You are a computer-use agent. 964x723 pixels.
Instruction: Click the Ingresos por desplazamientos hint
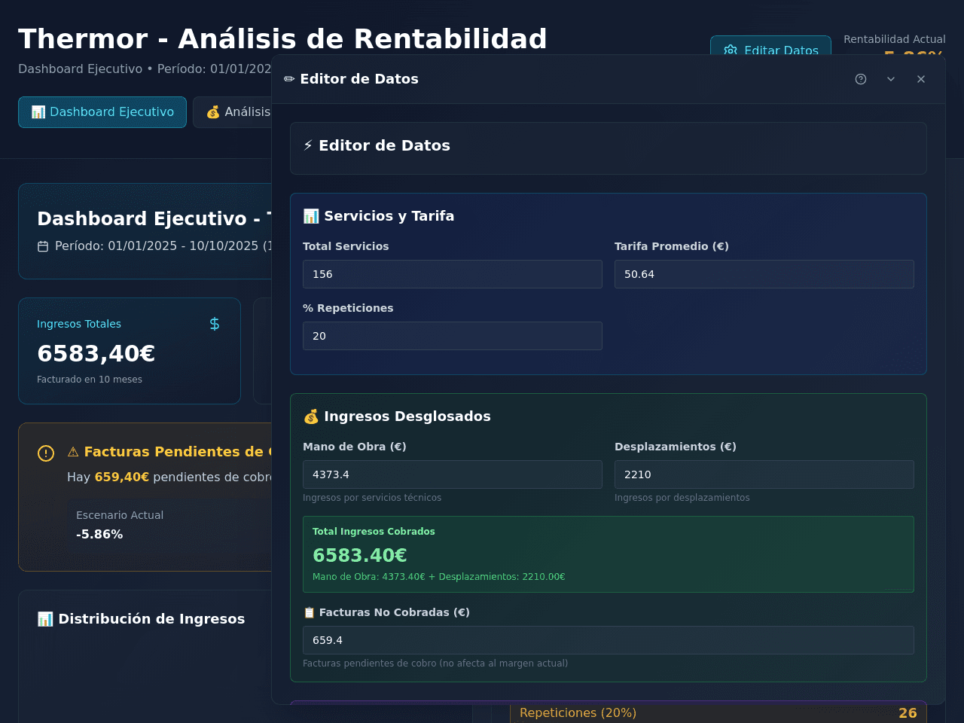point(682,498)
